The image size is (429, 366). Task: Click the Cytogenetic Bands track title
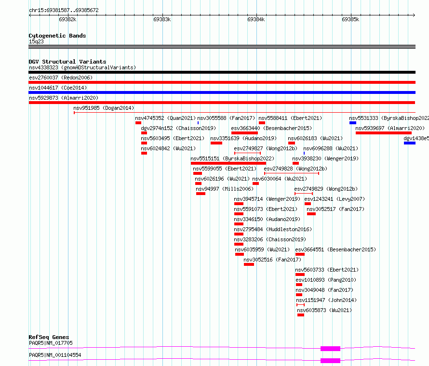click(57, 36)
